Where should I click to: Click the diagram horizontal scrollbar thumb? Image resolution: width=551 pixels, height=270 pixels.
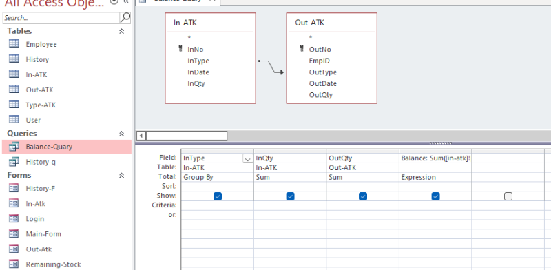(x=187, y=136)
